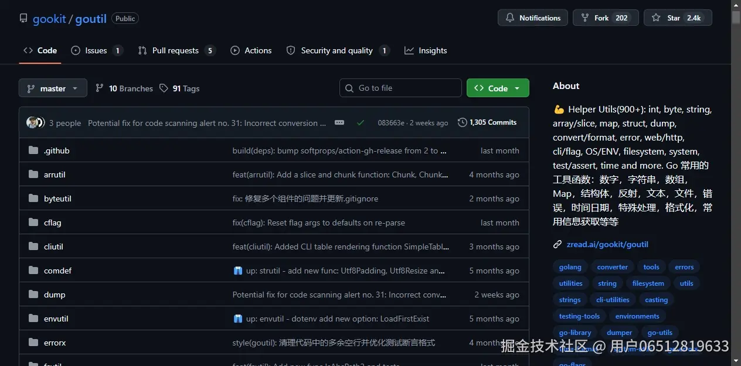The height and width of the screenshot is (366, 741).
Task: Open the Actions tab
Action: pos(251,50)
